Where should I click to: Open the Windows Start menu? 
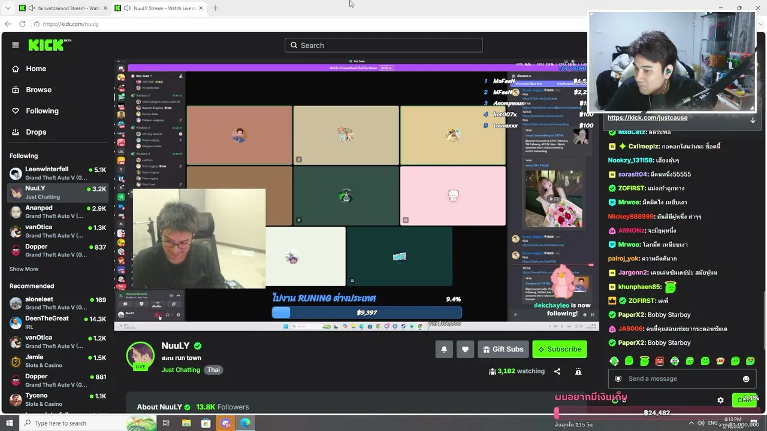[x=9, y=423]
